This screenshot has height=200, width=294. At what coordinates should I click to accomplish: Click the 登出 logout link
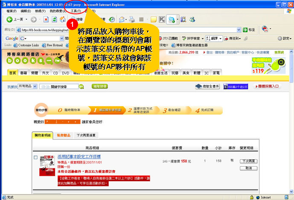[x=210, y=52]
